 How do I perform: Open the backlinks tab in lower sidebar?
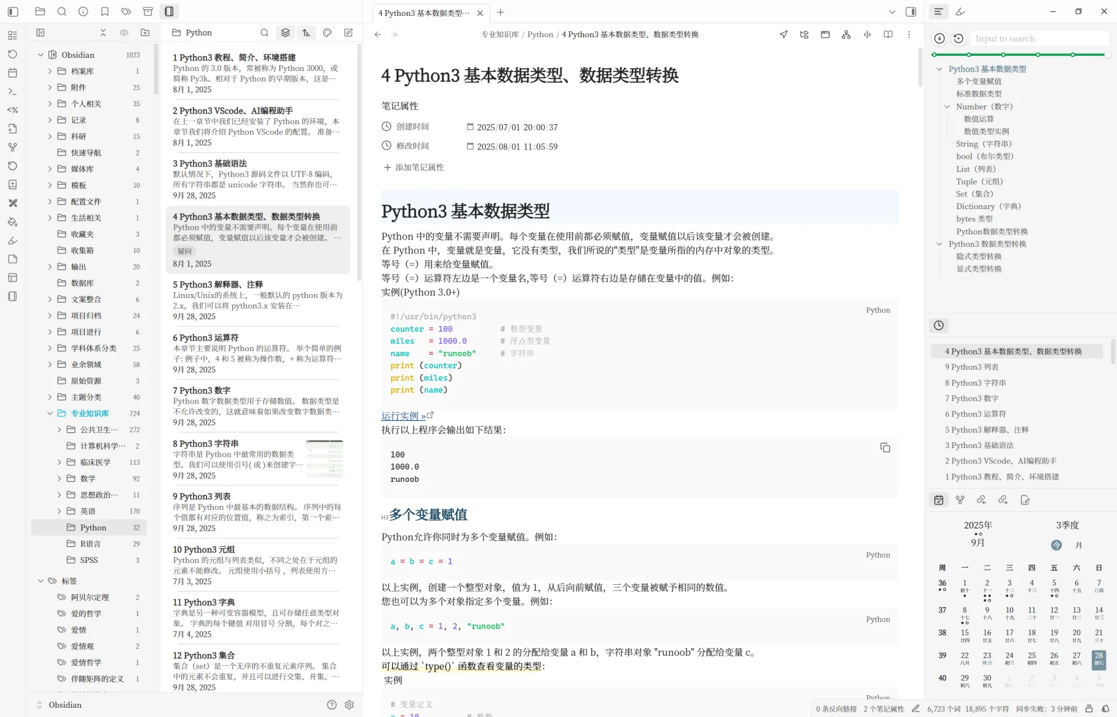tap(982, 500)
